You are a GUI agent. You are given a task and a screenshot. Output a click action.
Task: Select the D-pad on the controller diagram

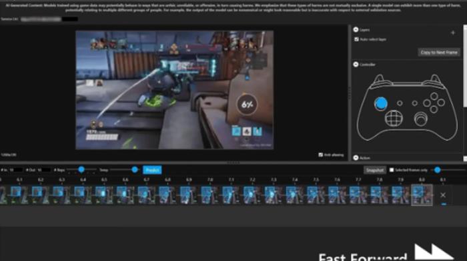394,118
